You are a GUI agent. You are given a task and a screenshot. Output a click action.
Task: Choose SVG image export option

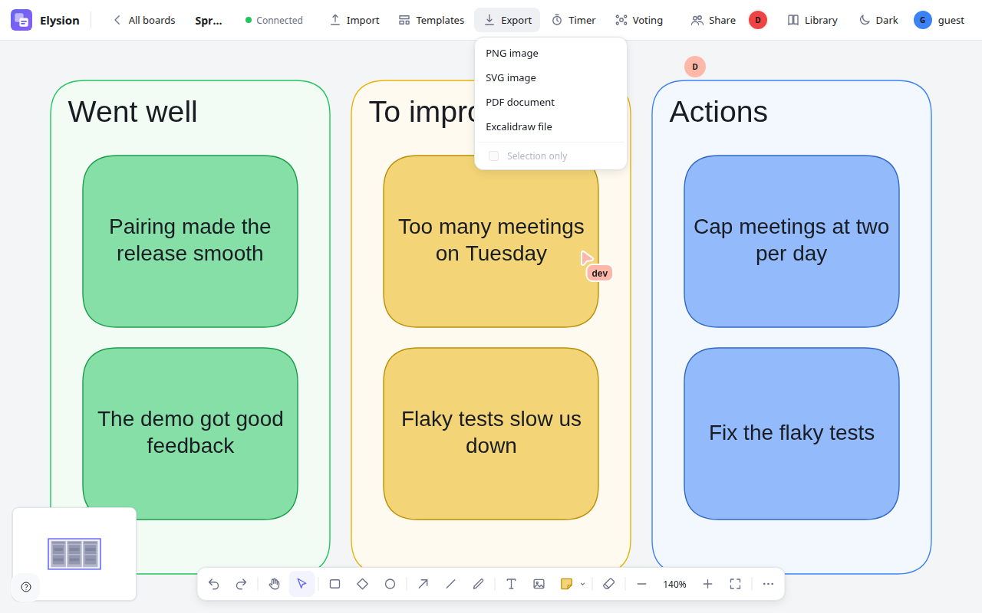point(551,77)
